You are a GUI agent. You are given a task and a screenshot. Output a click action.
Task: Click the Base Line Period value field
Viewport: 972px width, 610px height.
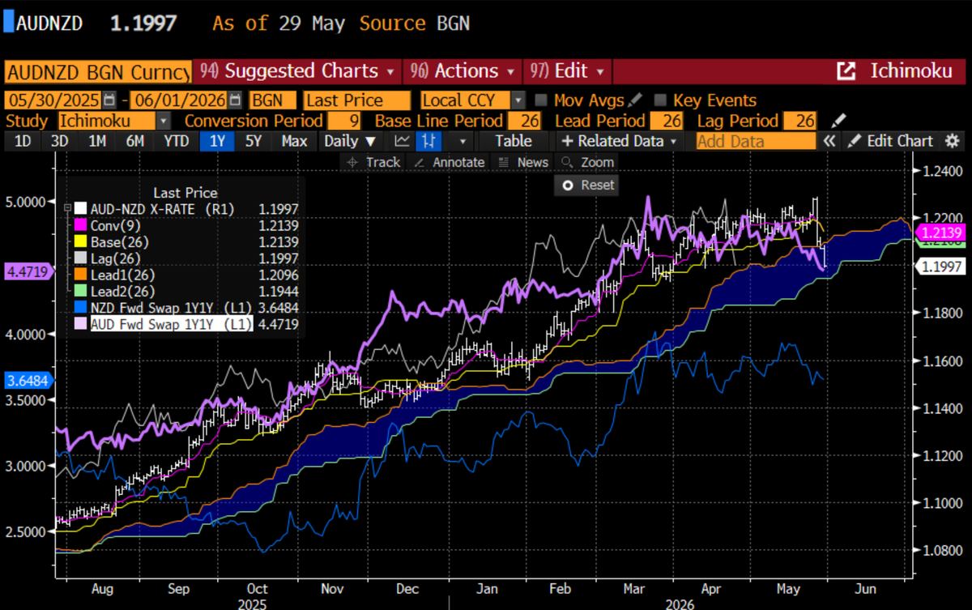[x=525, y=122]
